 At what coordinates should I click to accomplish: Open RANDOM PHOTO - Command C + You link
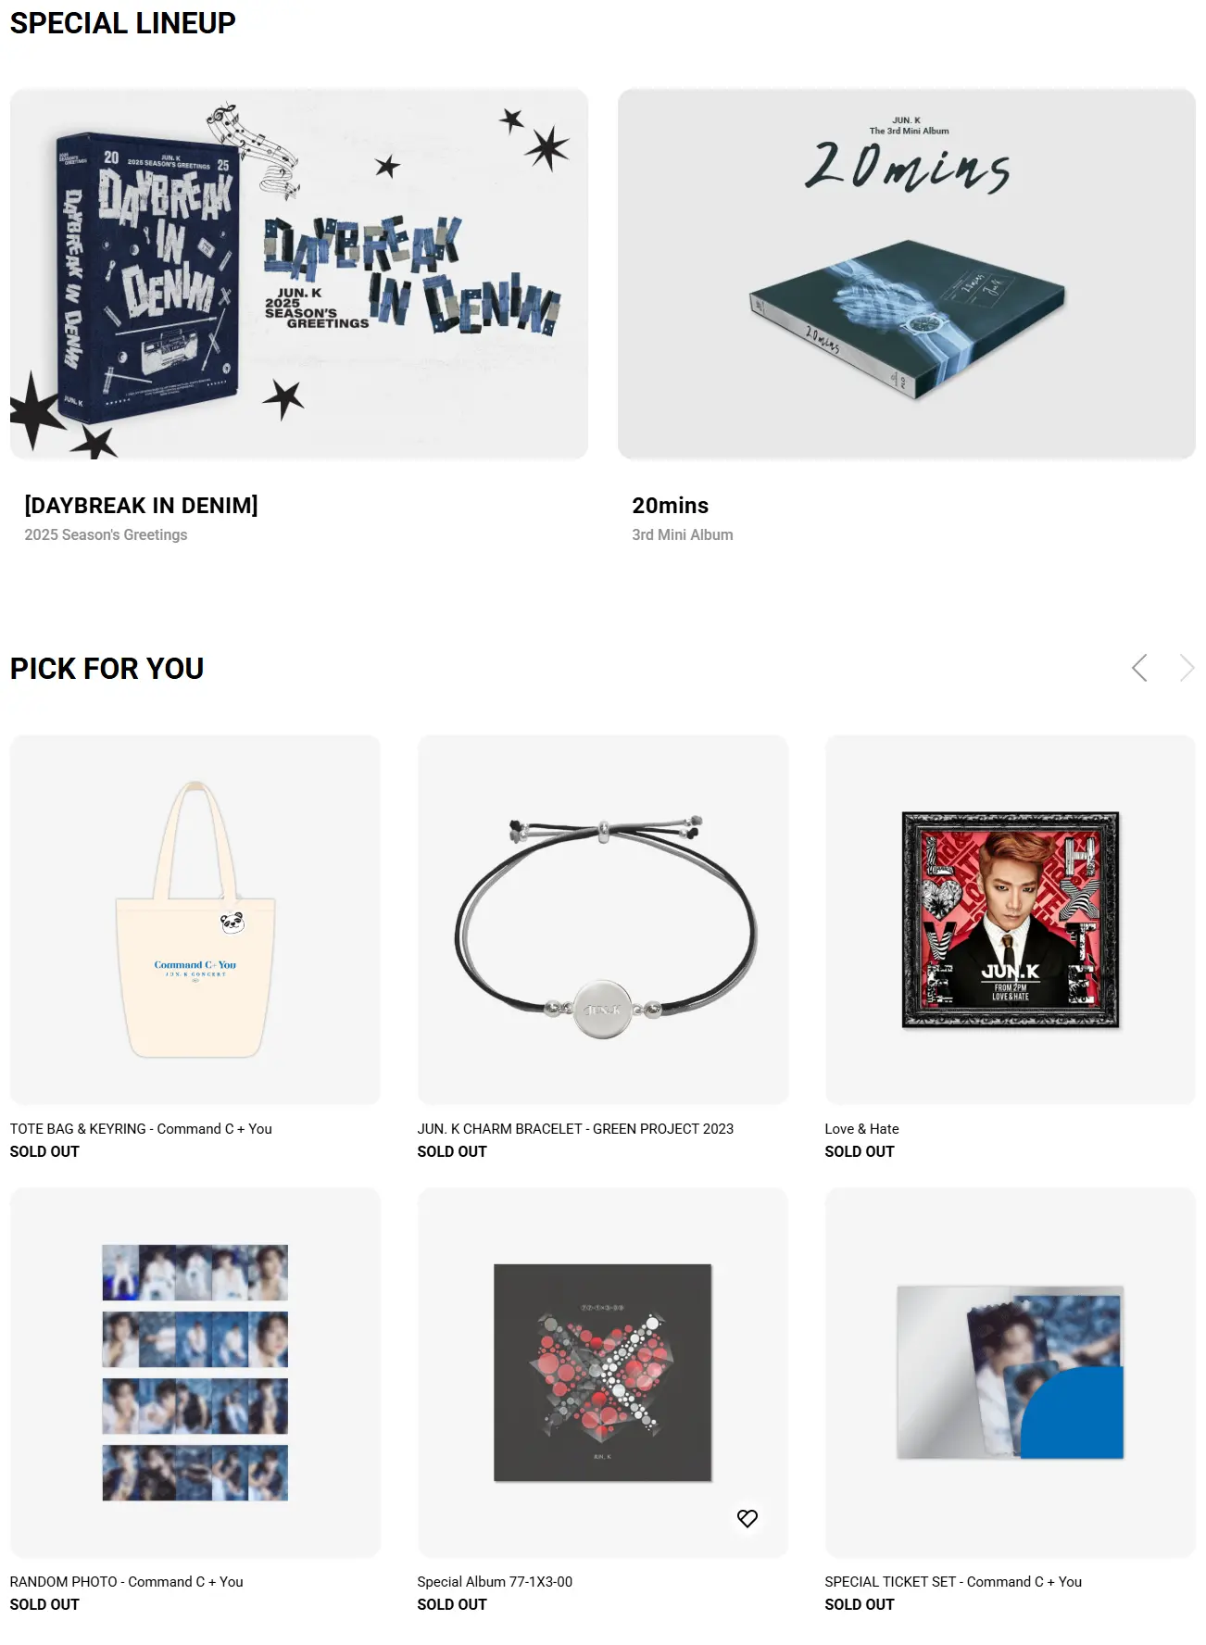pyautogui.click(x=126, y=1582)
